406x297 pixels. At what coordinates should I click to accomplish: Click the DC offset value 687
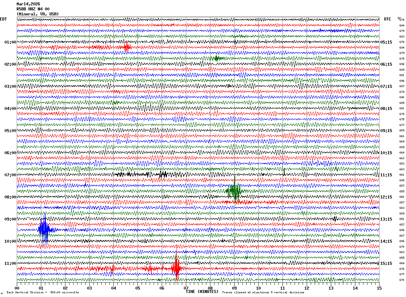[402, 86]
